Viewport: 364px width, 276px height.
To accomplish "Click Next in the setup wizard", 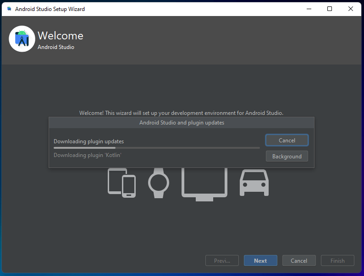I will click(x=260, y=260).
